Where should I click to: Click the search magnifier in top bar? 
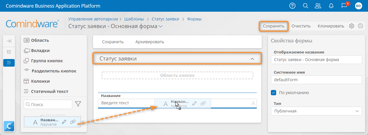click(305, 6)
